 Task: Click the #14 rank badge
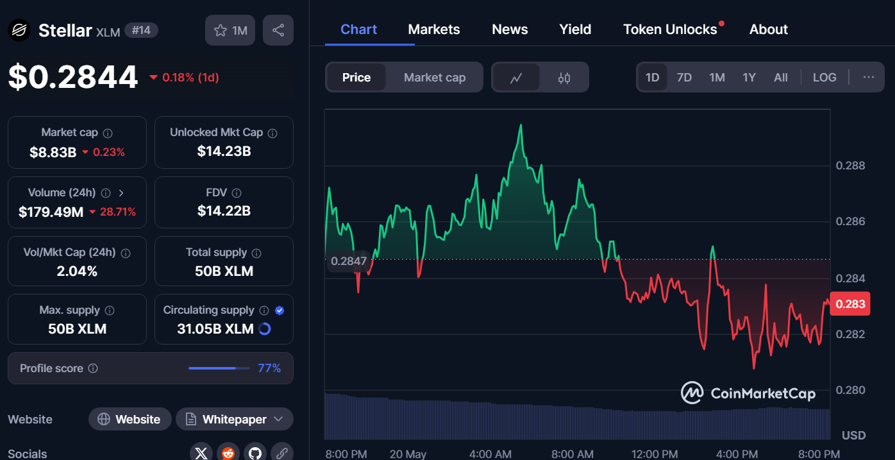141,30
